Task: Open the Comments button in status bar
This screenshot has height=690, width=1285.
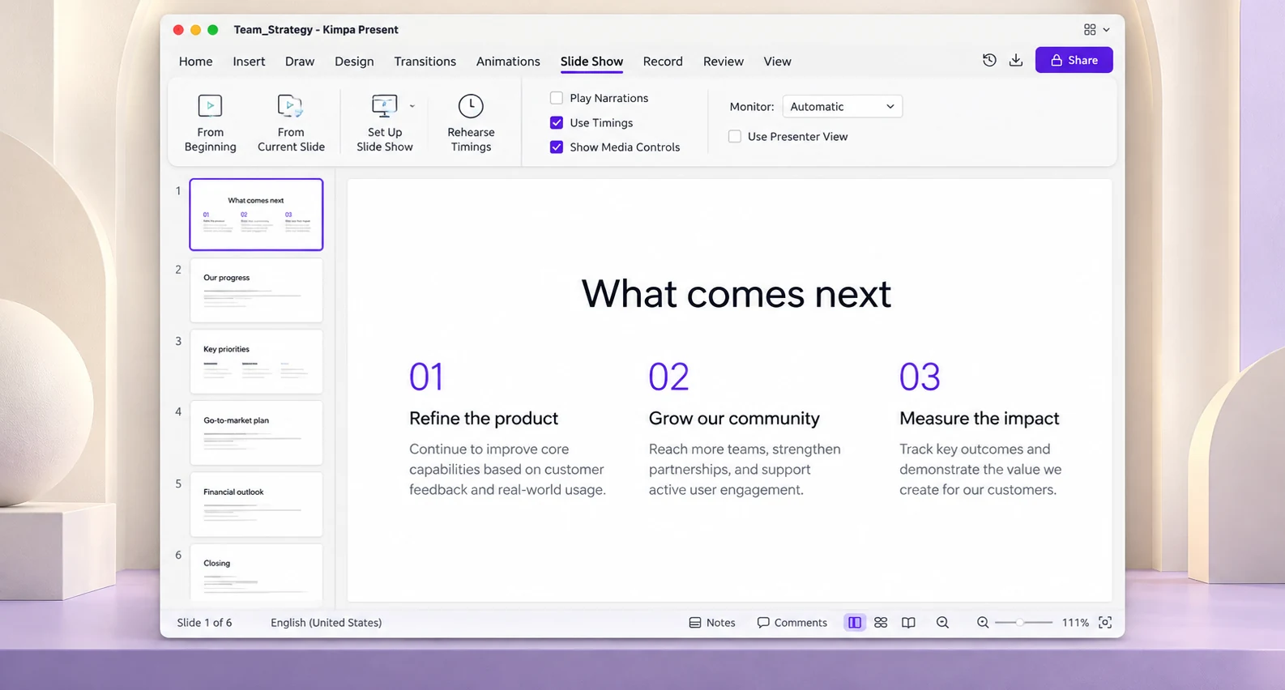Action: point(792,623)
